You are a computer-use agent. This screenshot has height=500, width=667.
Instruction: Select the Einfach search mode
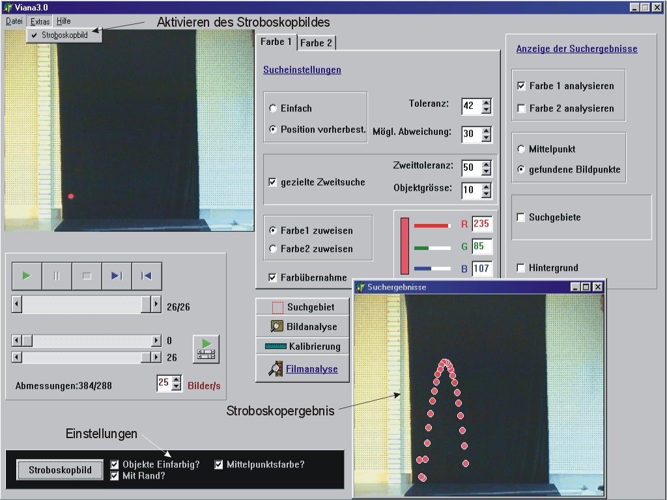(x=273, y=109)
